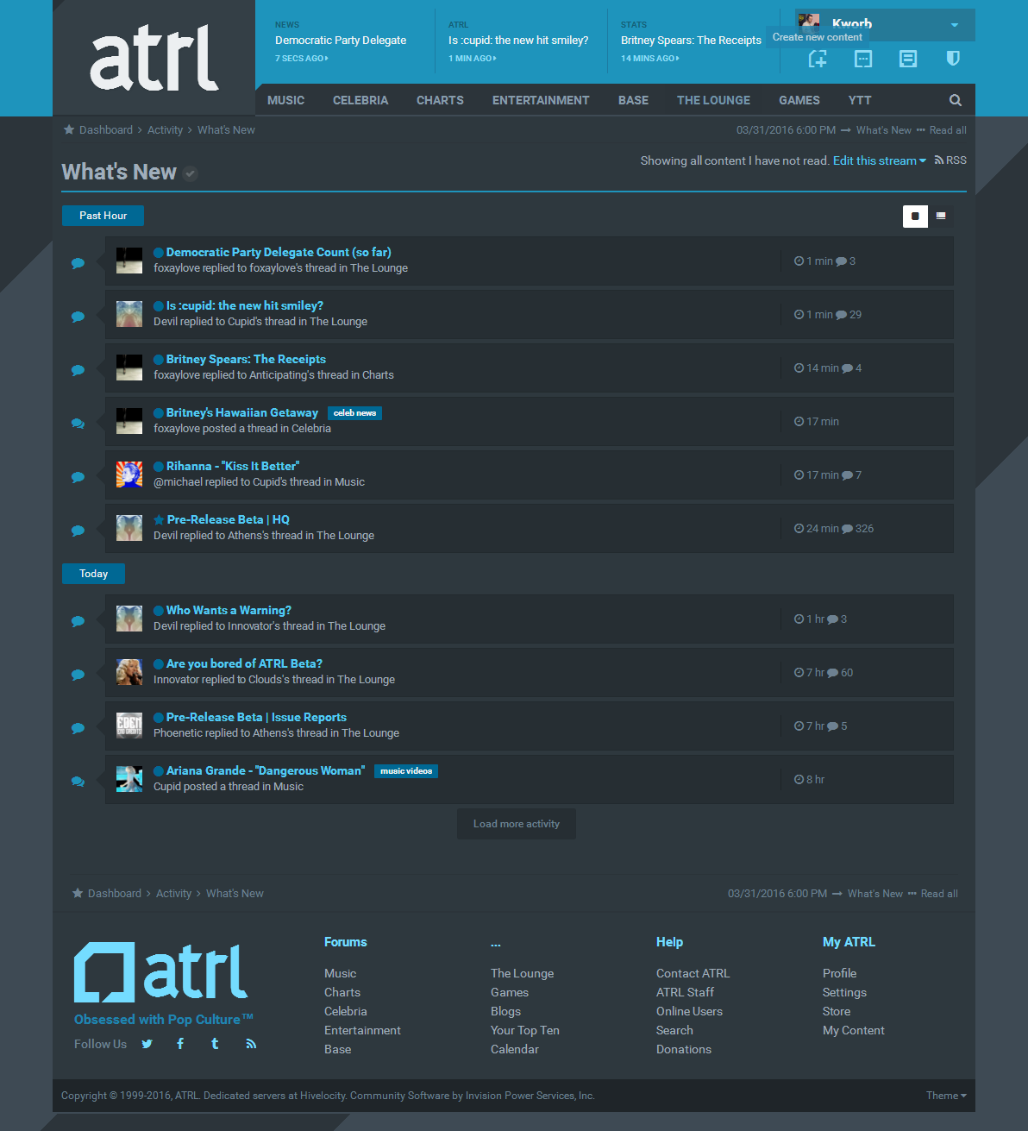Click unread dot for Who Wants a Warning?
1028x1131 pixels.
pos(159,611)
